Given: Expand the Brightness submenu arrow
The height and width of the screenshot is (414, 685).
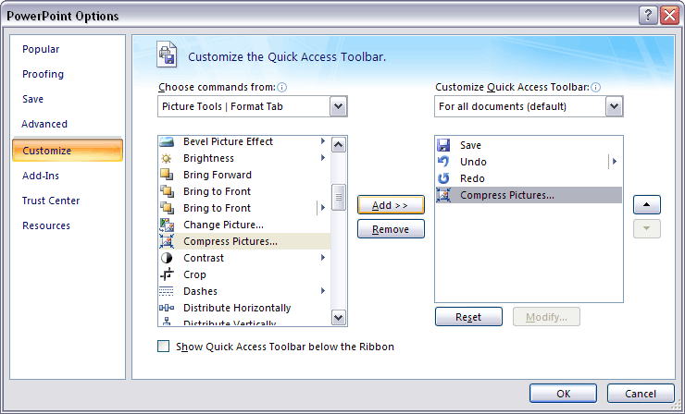Looking at the screenshot, I should (323, 157).
